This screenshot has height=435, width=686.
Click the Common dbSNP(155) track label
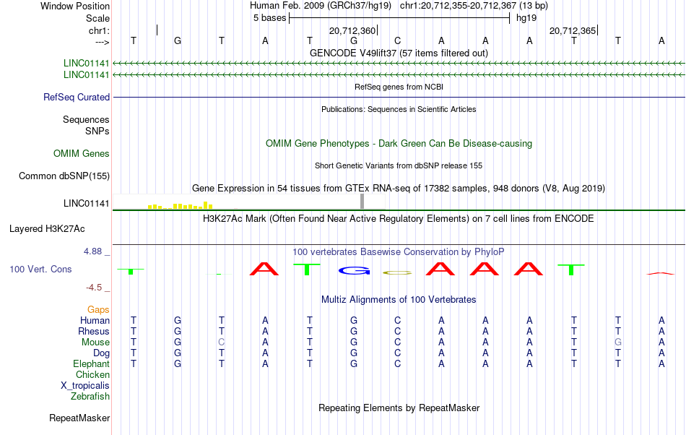[64, 176]
